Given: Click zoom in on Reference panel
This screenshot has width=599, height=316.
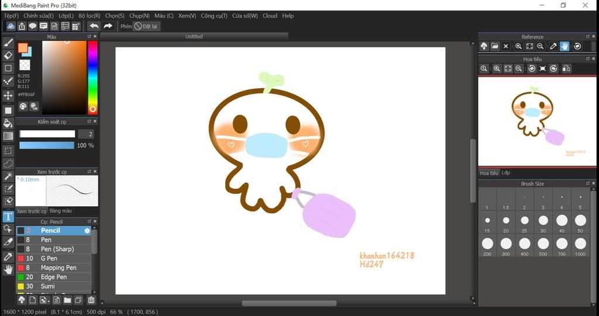Looking at the screenshot, I should click(518, 46).
